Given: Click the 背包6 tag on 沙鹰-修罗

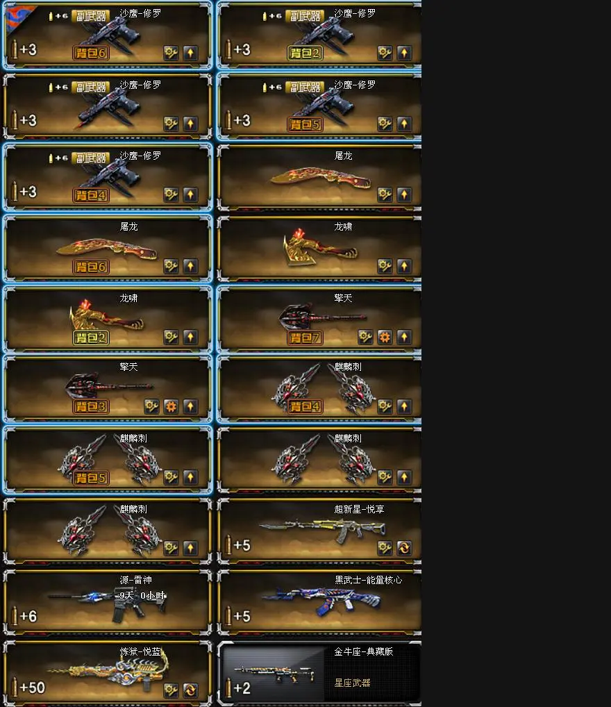Looking at the screenshot, I should coord(91,53).
